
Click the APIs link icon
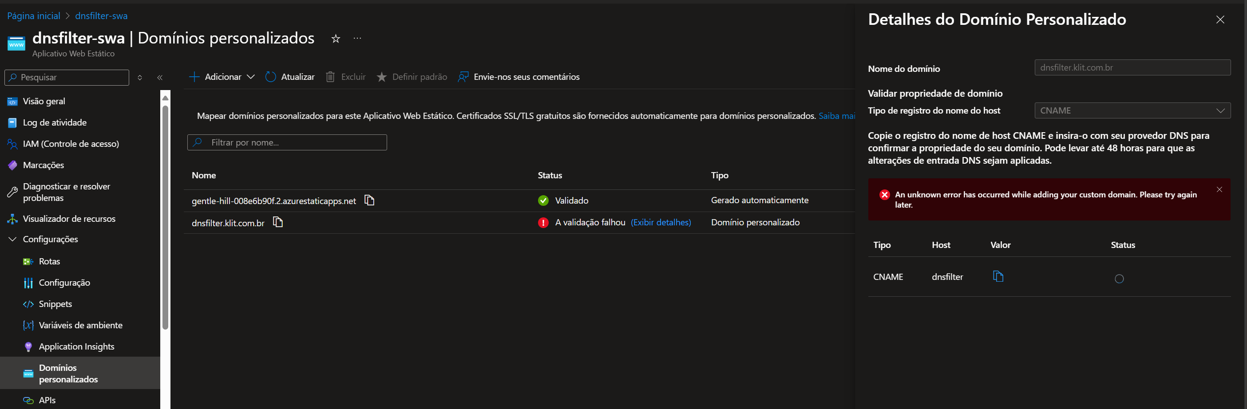28,400
